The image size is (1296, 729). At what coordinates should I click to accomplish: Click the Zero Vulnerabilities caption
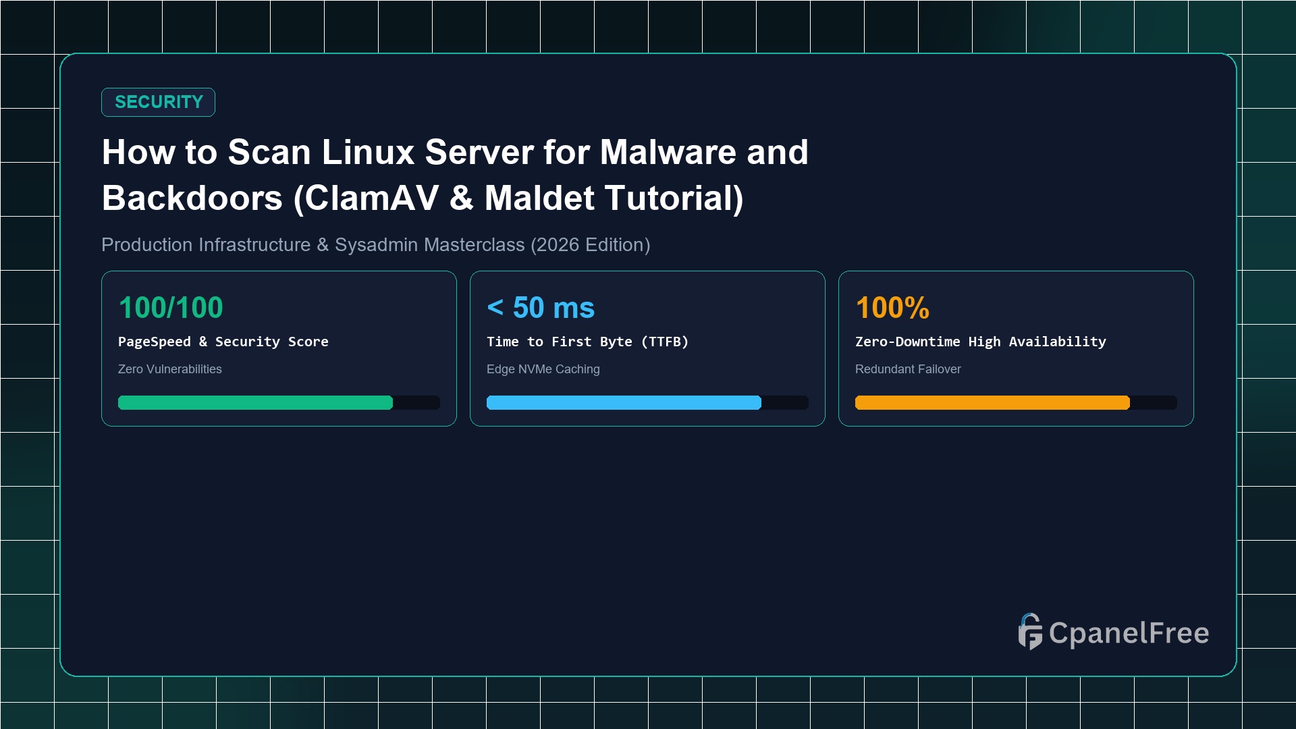pos(169,369)
